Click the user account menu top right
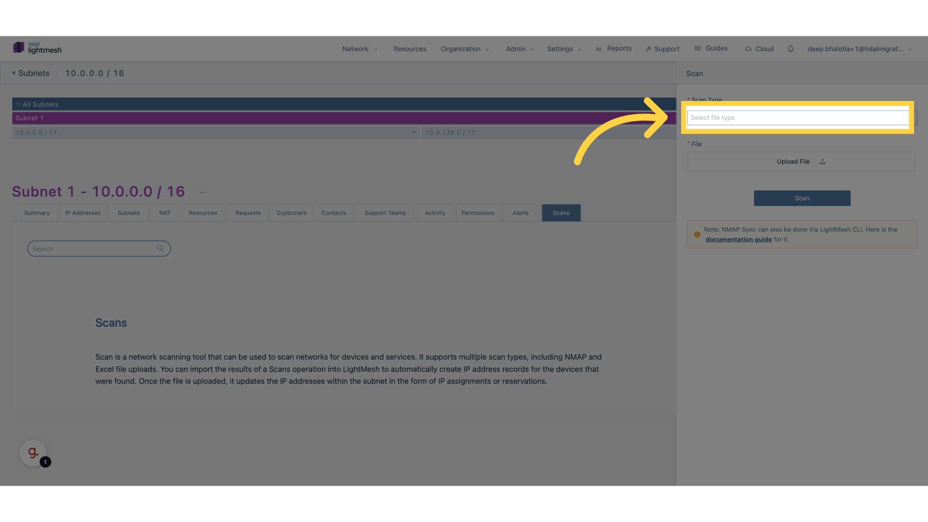Image resolution: width=928 pixels, height=522 pixels. click(859, 48)
